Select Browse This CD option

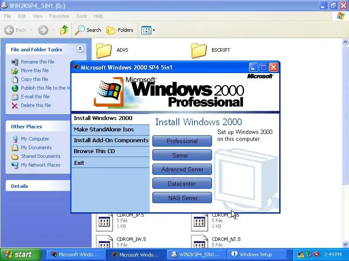[x=110, y=151]
